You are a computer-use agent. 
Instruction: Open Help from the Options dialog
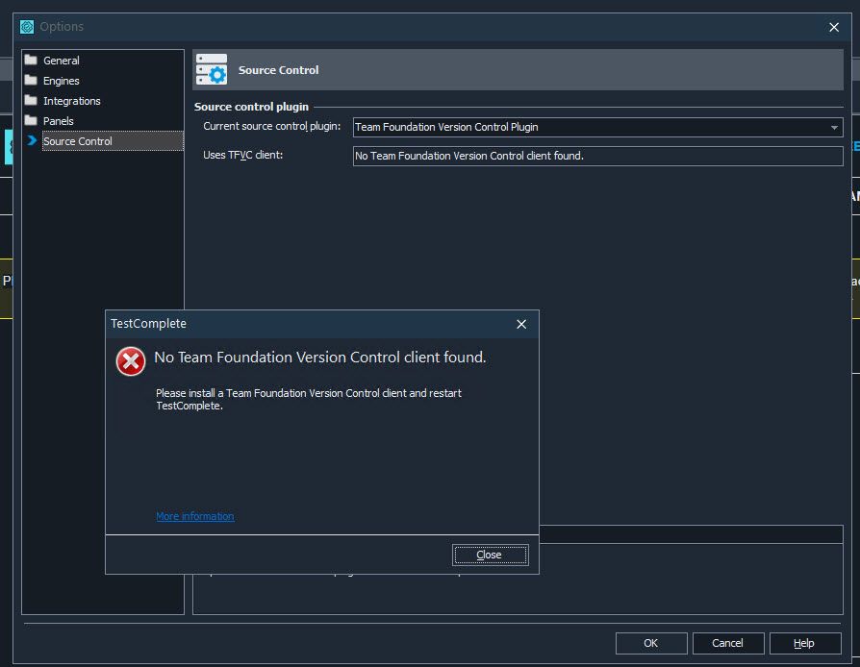point(804,643)
